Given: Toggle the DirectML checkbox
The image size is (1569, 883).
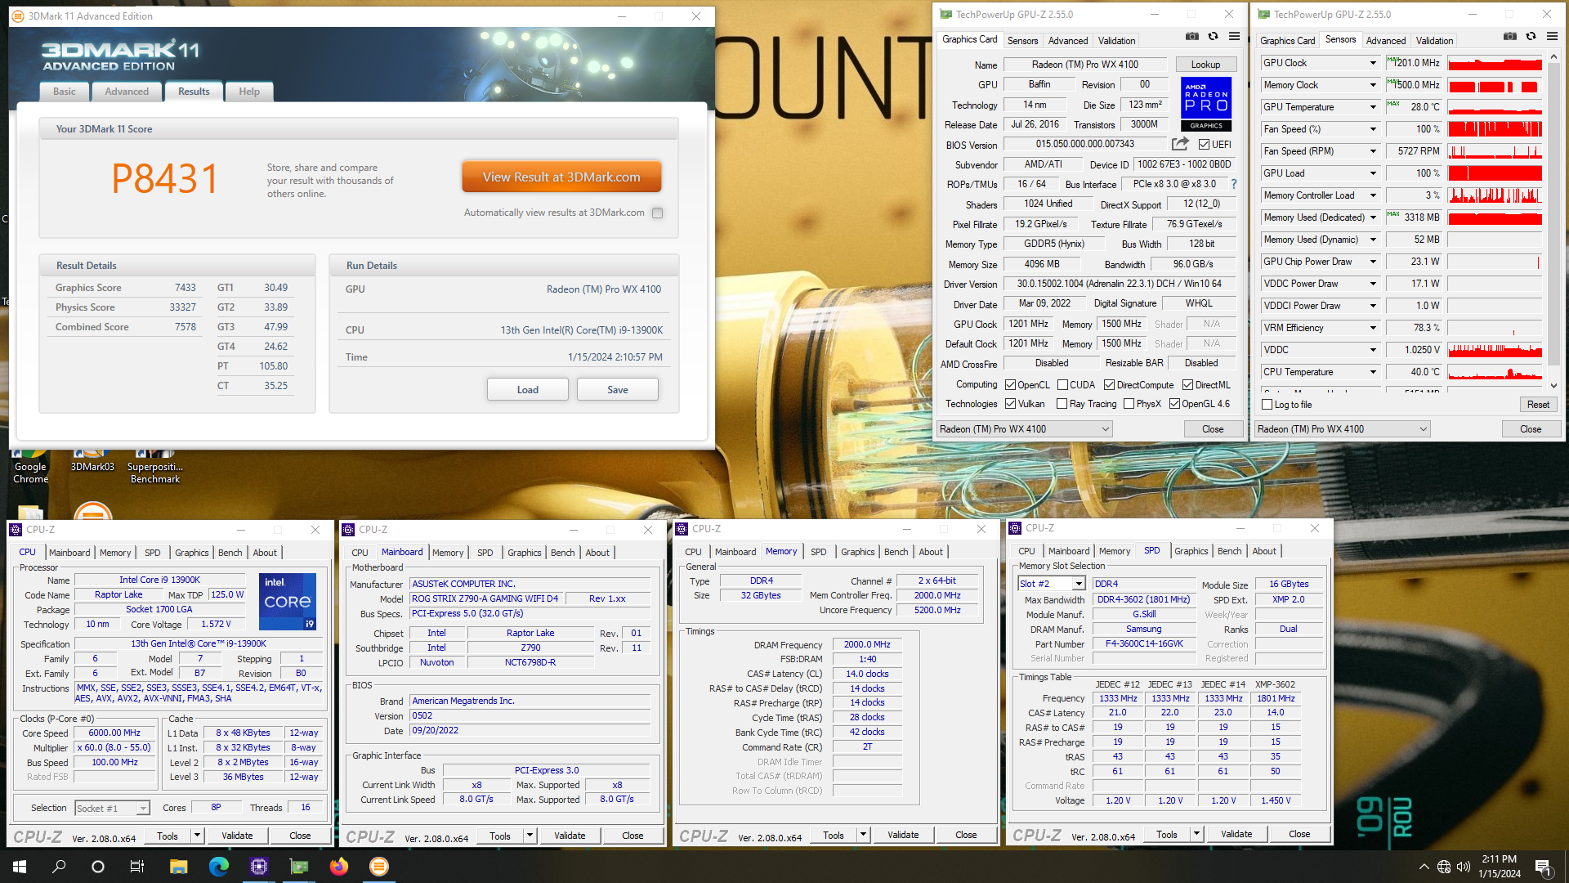Looking at the screenshot, I should tap(1188, 385).
